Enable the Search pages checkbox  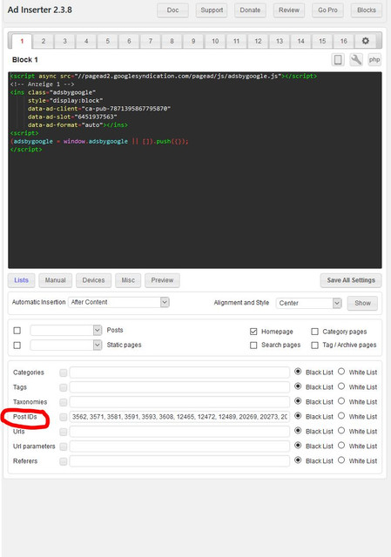coord(253,346)
